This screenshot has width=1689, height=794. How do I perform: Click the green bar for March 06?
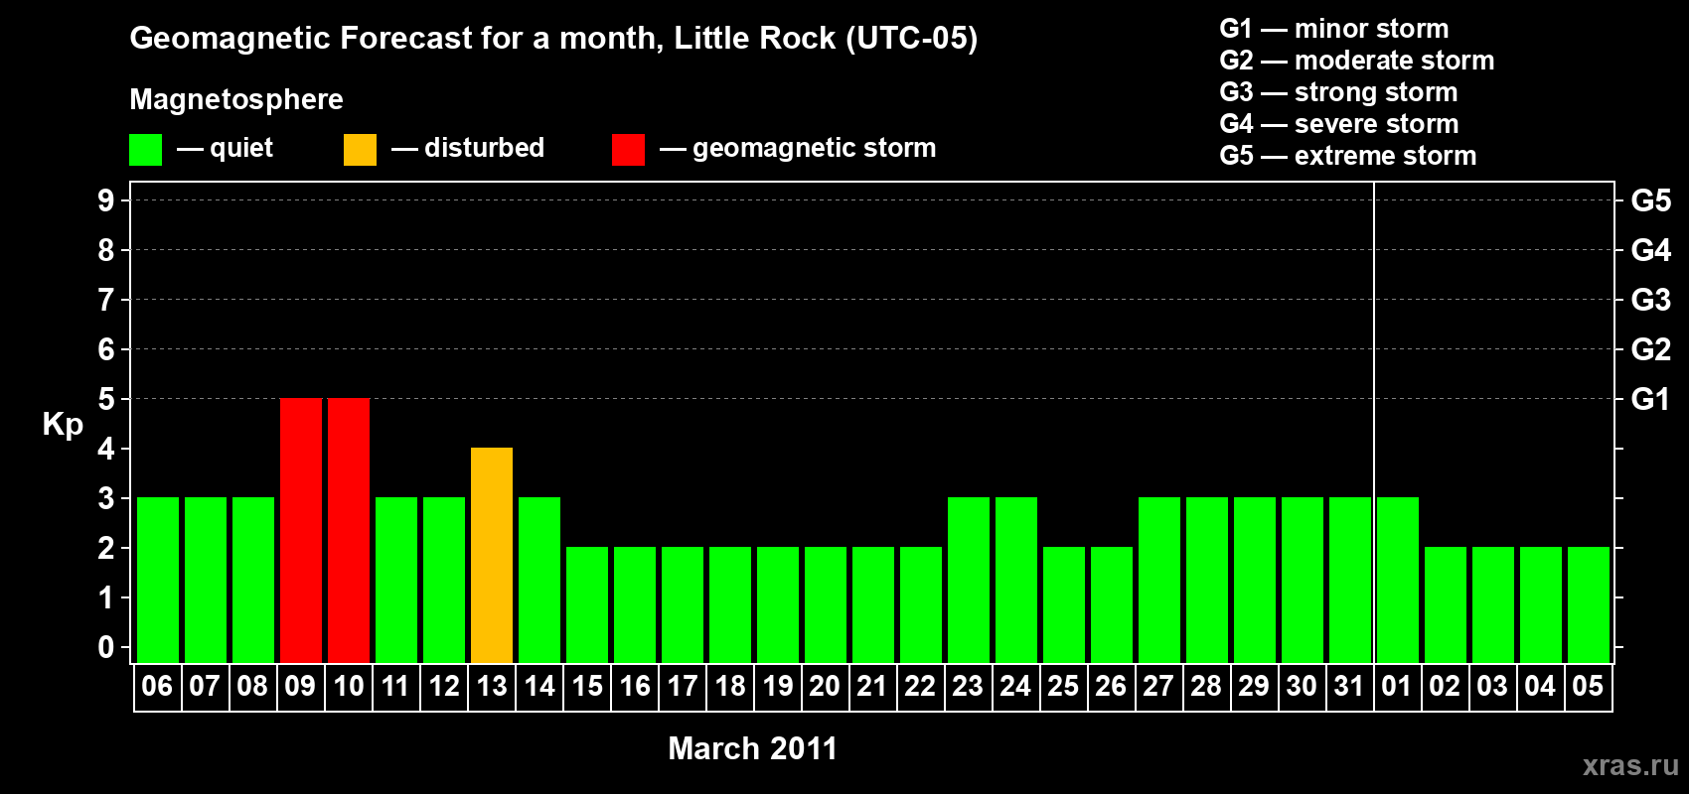tap(158, 580)
